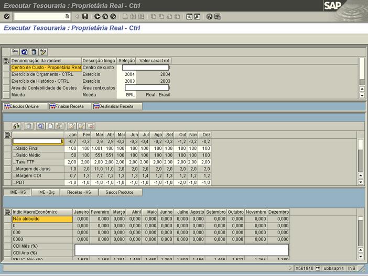
Task: Click scroll-up arrow of the monthly grid
Action: [361, 175]
